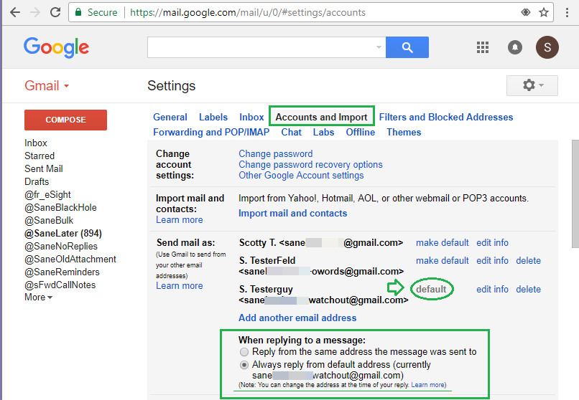The width and height of the screenshot is (579, 400).
Task: Make S. TesterFeld address the default
Action: [443, 260]
